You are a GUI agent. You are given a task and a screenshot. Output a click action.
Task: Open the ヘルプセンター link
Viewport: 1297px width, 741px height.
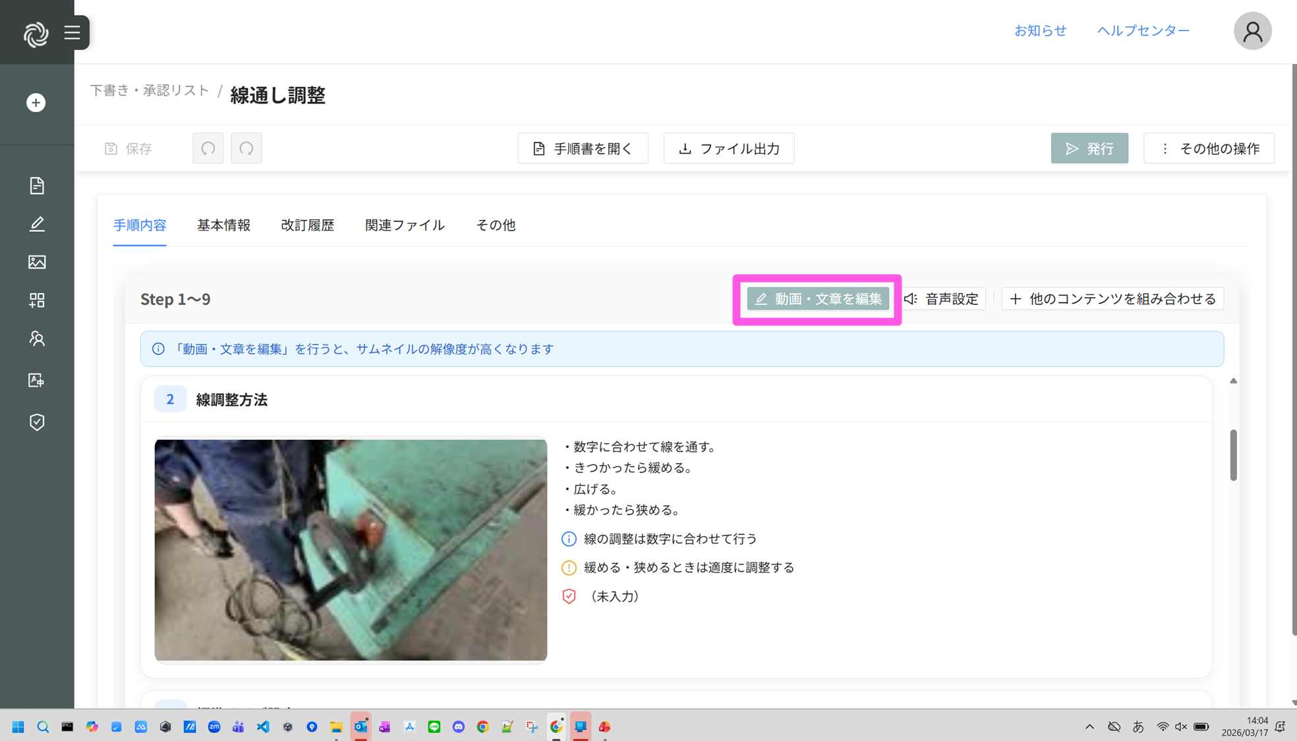[x=1143, y=30]
